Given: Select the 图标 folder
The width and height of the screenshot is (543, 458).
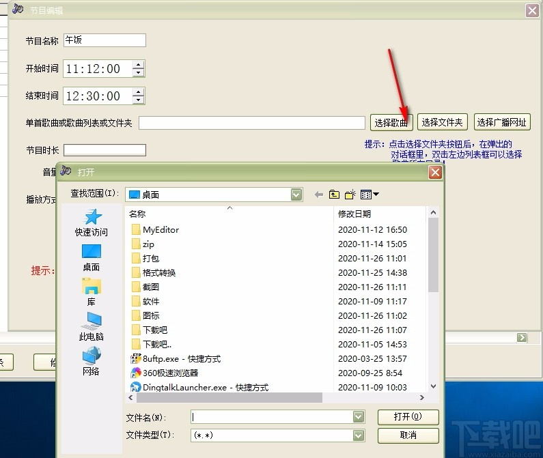Looking at the screenshot, I should [145, 316].
